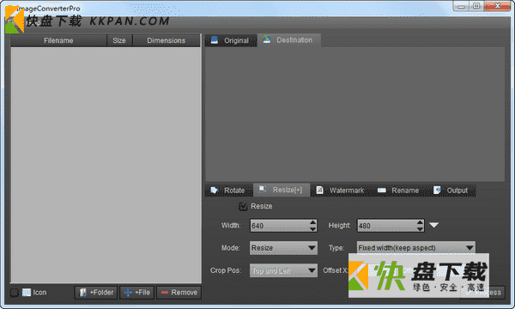The height and width of the screenshot is (309, 515).
Task: Click the Destination tab icon
Action: tap(266, 39)
